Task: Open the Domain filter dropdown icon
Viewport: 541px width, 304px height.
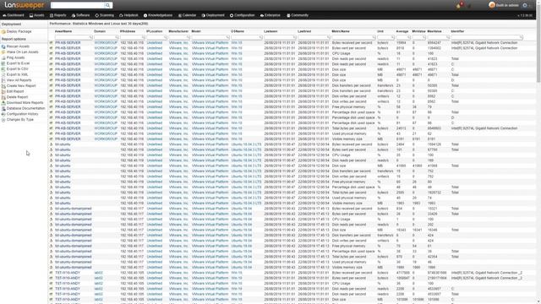Action: click(x=117, y=37)
